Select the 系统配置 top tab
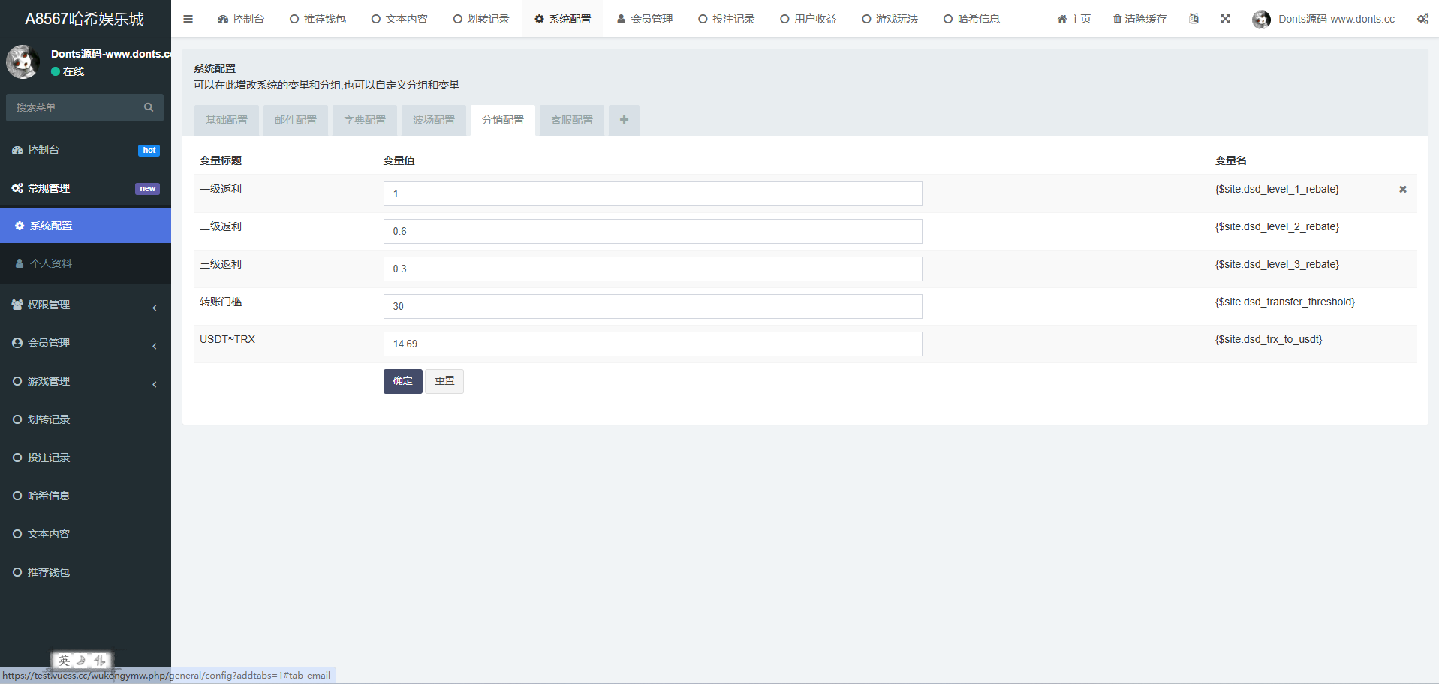The height and width of the screenshot is (684, 1439). (x=563, y=19)
